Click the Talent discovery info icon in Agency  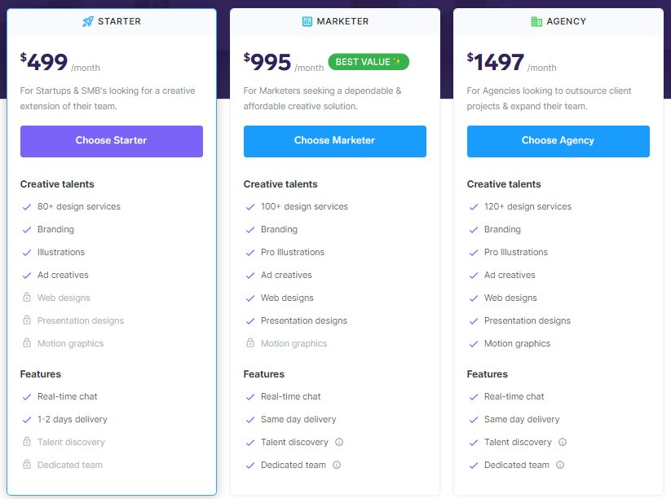click(x=562, y=442)
